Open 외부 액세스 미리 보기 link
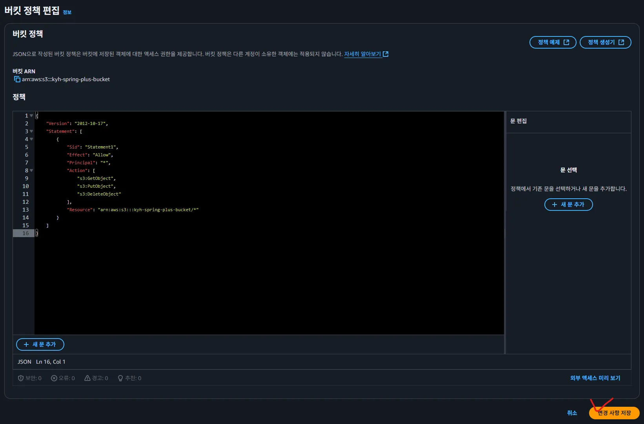Screen dimensions: 644x424 point(595,378)
